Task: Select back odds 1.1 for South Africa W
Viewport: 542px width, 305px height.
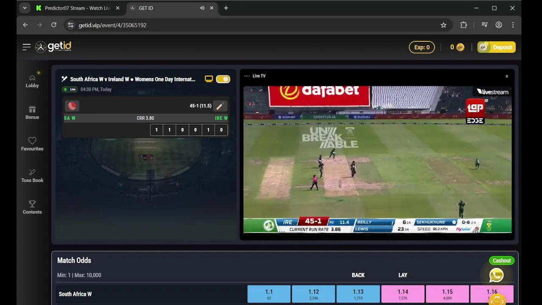Action: [x=269, y=294]
